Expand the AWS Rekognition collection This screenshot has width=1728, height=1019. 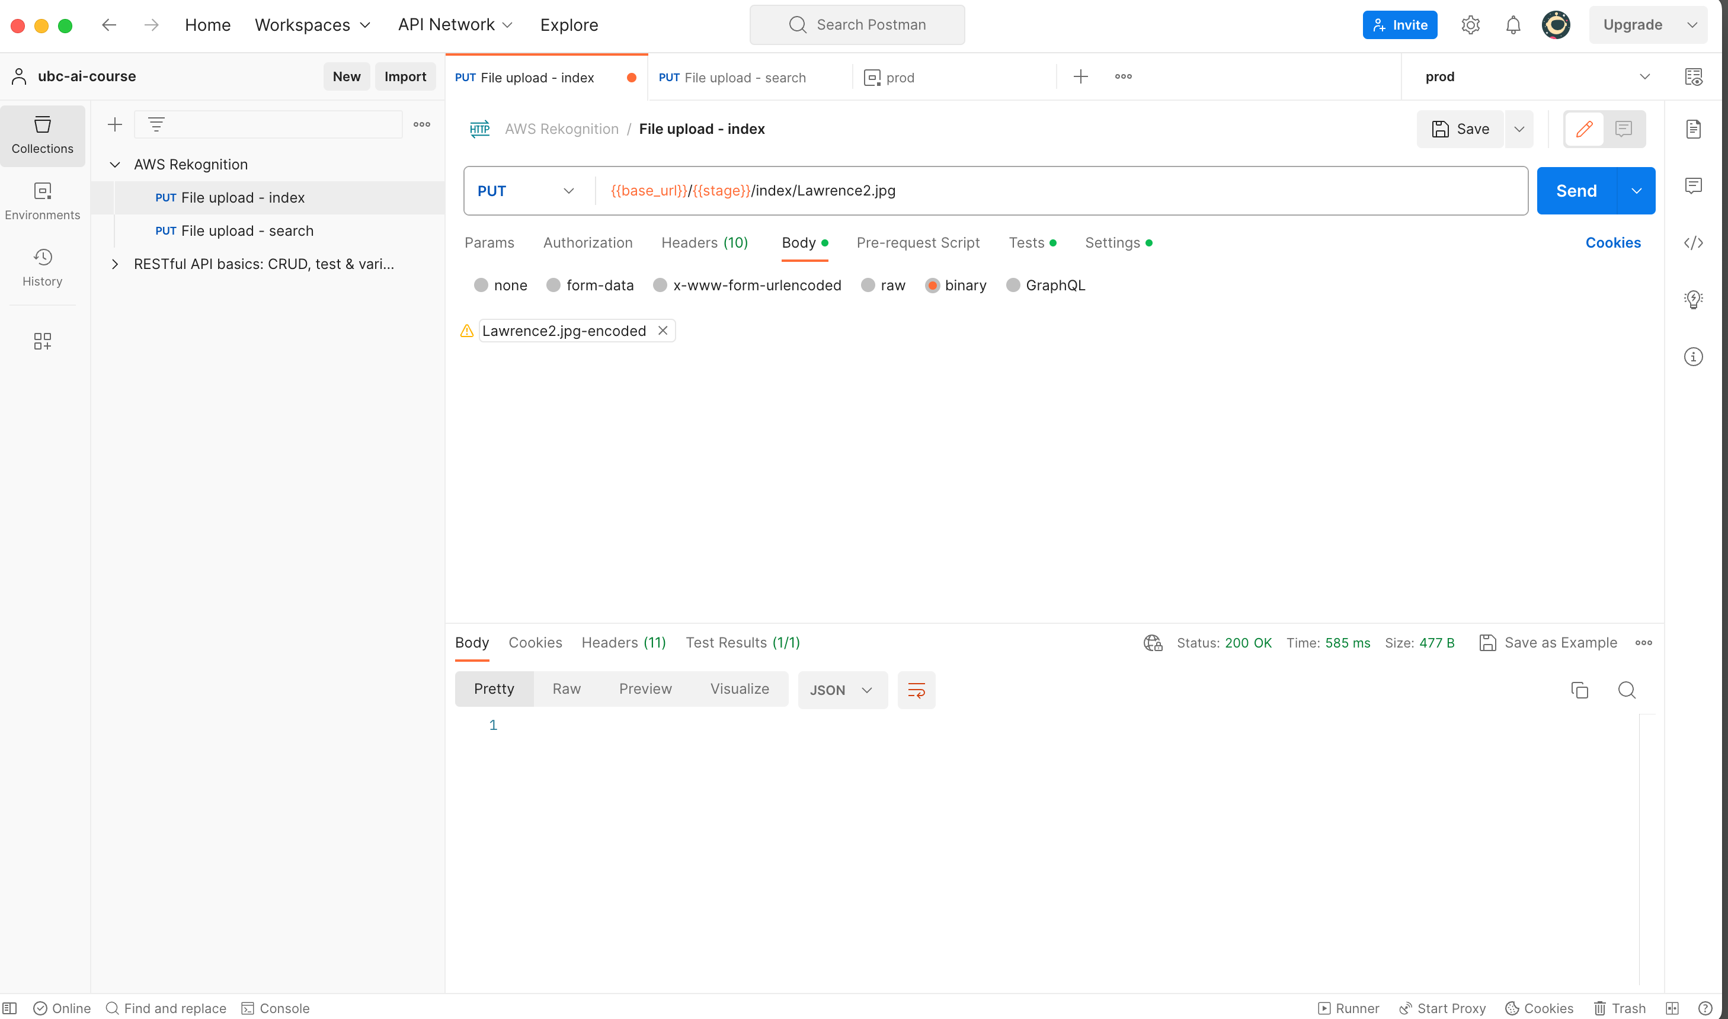coord(113,164)
